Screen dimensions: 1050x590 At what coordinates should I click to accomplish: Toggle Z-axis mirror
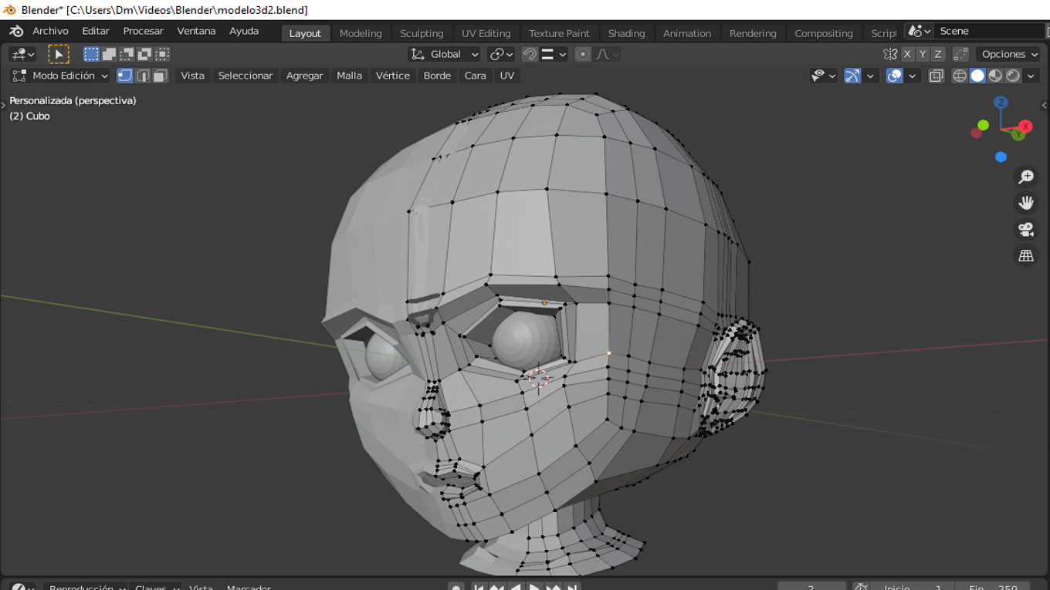[x=938, y=54]
